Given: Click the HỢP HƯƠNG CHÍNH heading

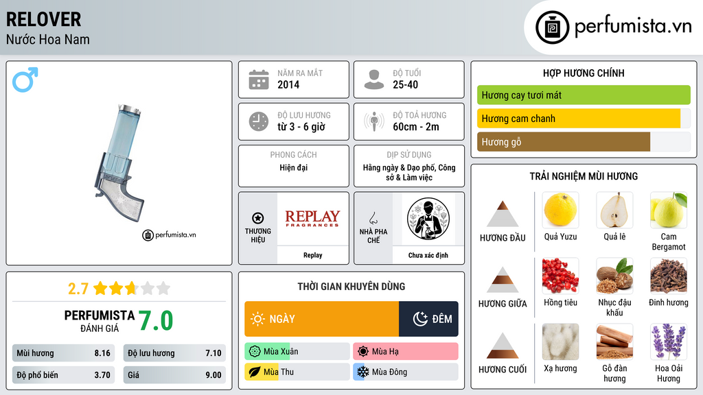Looking at the screenshot, I should 584,73.
